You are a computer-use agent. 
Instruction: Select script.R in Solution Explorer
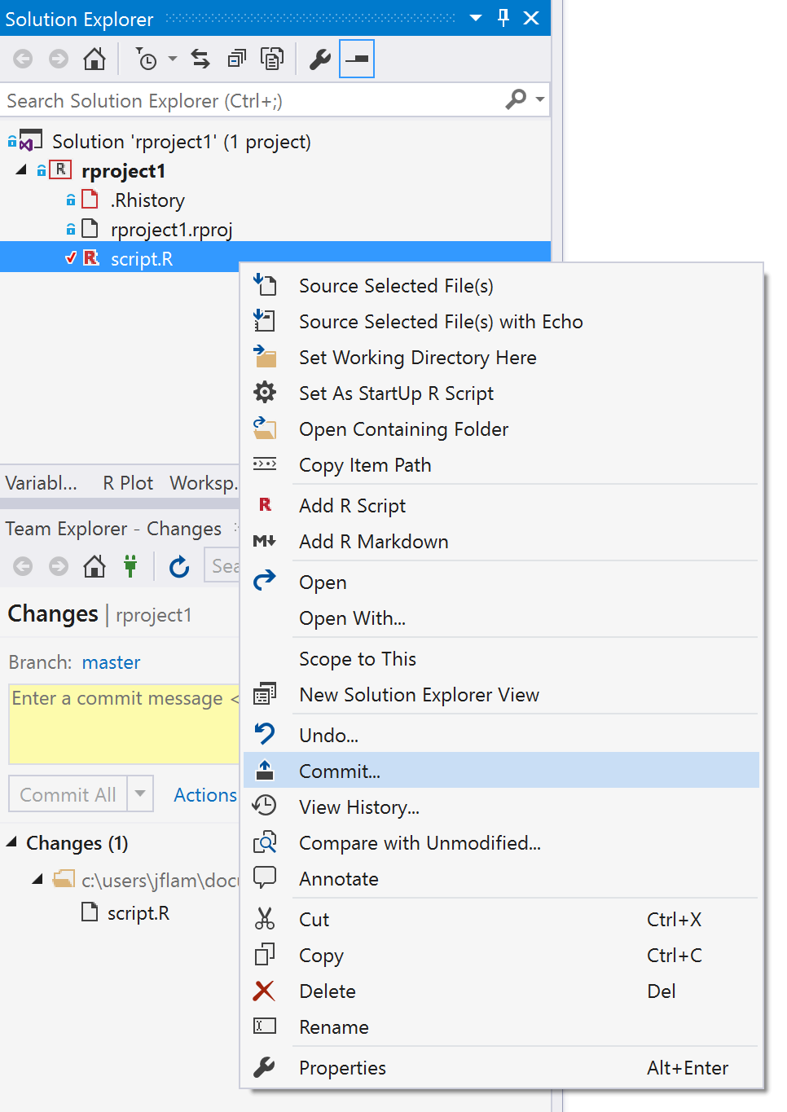pos(142,259)
